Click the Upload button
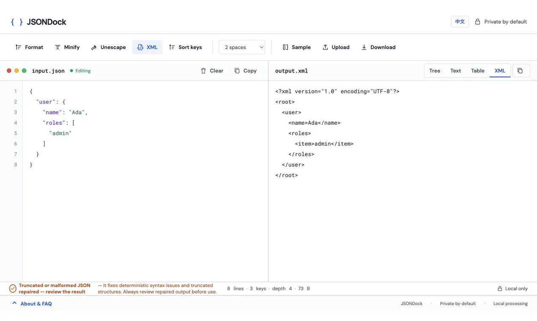Image resolution: width=537 pixels, height=321 pixels. 336,47
